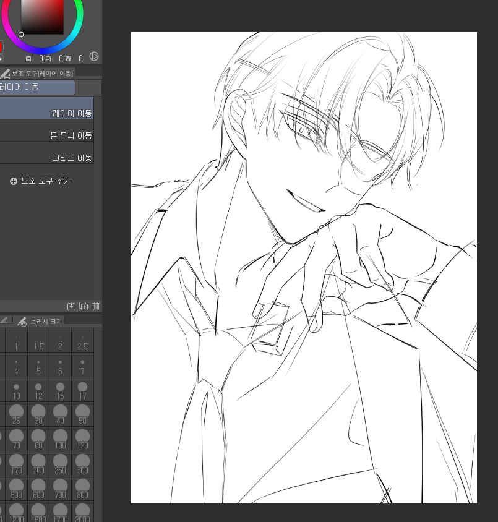Image resolution: width=498 pixels, height=522 pixels.
Task: Select the 레이어 이동 sub tool group
Action: click(37, 87)
